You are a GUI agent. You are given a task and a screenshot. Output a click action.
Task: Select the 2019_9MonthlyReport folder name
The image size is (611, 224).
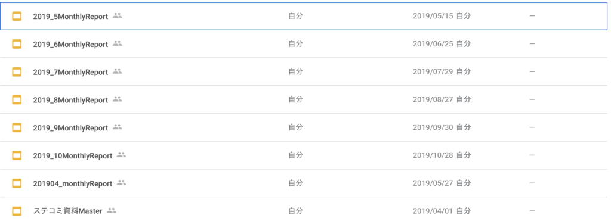[x=70, y=128]
